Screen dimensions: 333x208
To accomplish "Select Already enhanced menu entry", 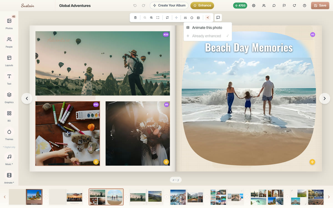I will coord(208,36).
